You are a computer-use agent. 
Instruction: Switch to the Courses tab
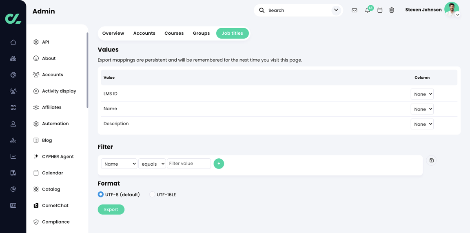pyautogui.click(x=174, y=33)
